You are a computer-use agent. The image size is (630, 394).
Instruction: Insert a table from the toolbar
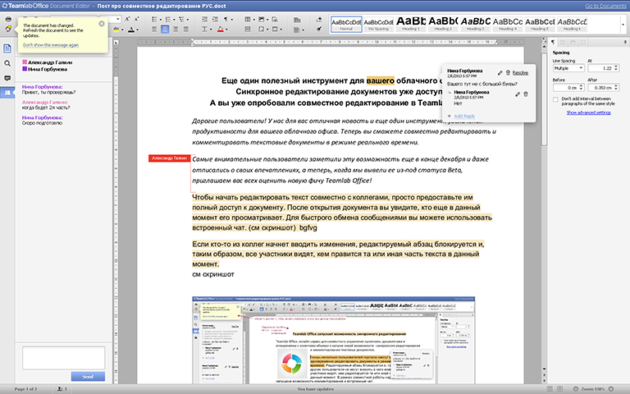point(248,20)
